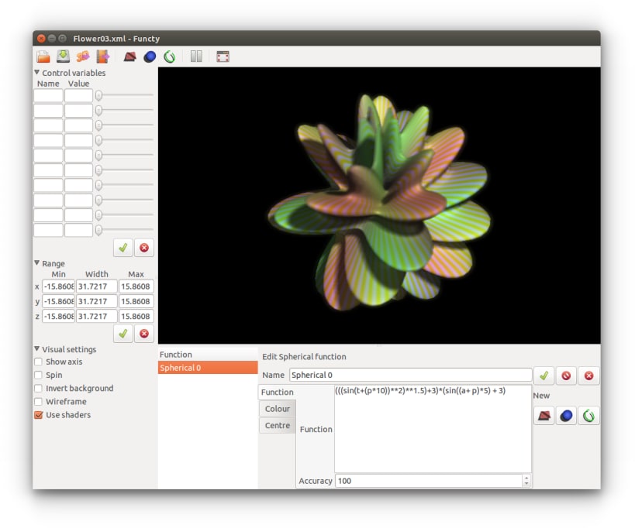The height and width of the screenshot is (528, 635).
Task: Add a Cartesian function from the top toolbar
Action: pyautogui.click(x=129, y=57)
